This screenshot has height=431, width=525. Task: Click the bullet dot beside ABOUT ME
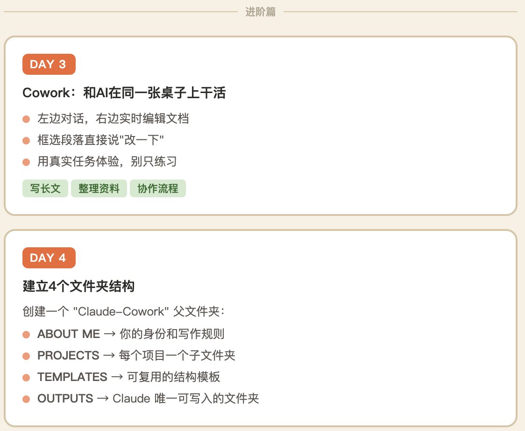pyautogui.click(x=26, y=335)
